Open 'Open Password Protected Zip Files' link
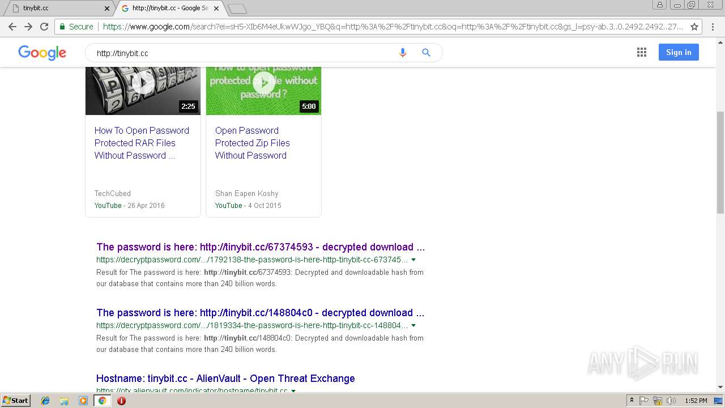 point(253,143)
